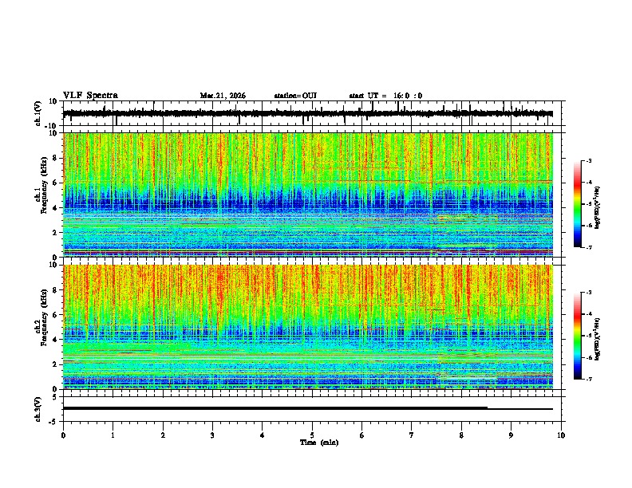Image resolution: width=632 pixels, height=488 pixels.
Task: Click time axis tick label "1"
Action: click(113, 435)
